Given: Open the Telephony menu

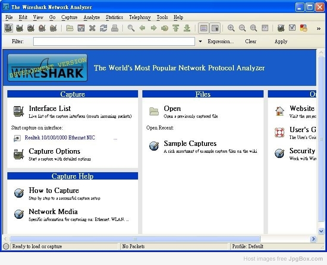Looking at the screenshot, I should pyautogui.click(x=140, y=17).
